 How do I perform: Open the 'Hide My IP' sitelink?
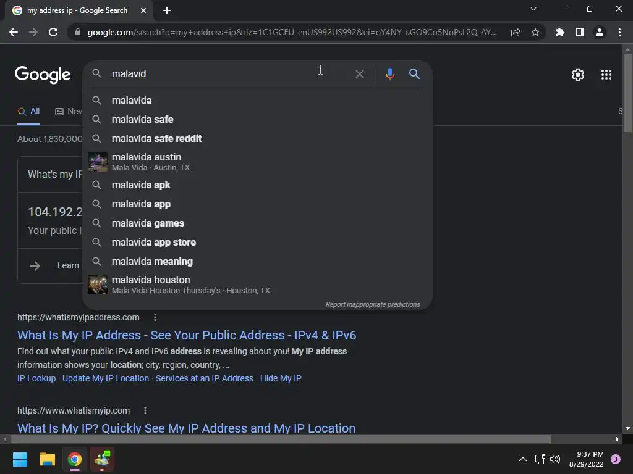click(x=281, y=378)
